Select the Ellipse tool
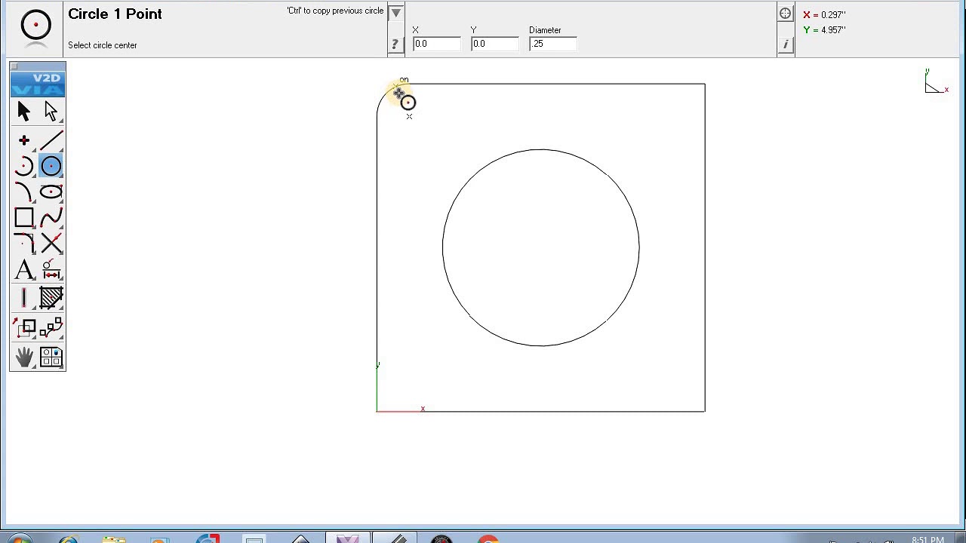The height and width of the screenshot is (543, 966). pyautogui.click(x=51, y=192)
